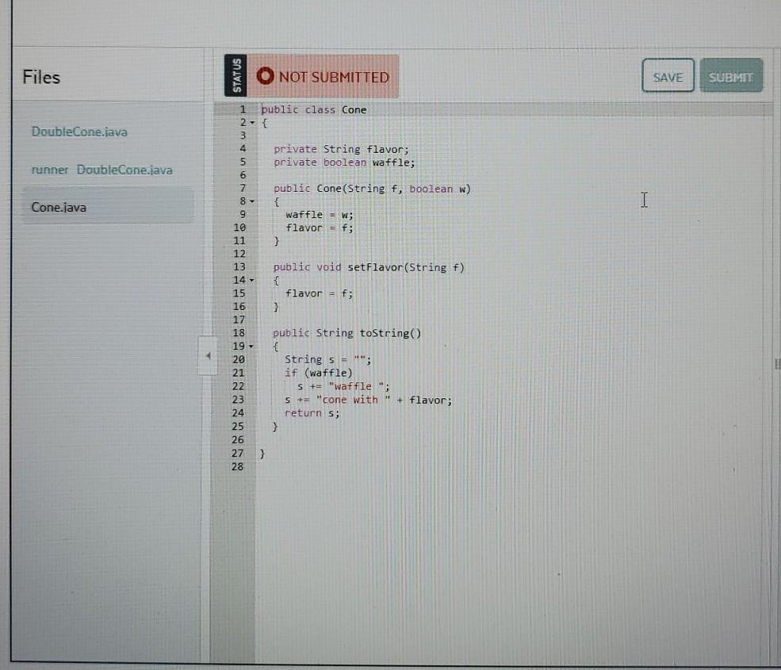Open DoubleCone.java from the Files panel
Screen dimensions: 781x670
tap(78, 132)
